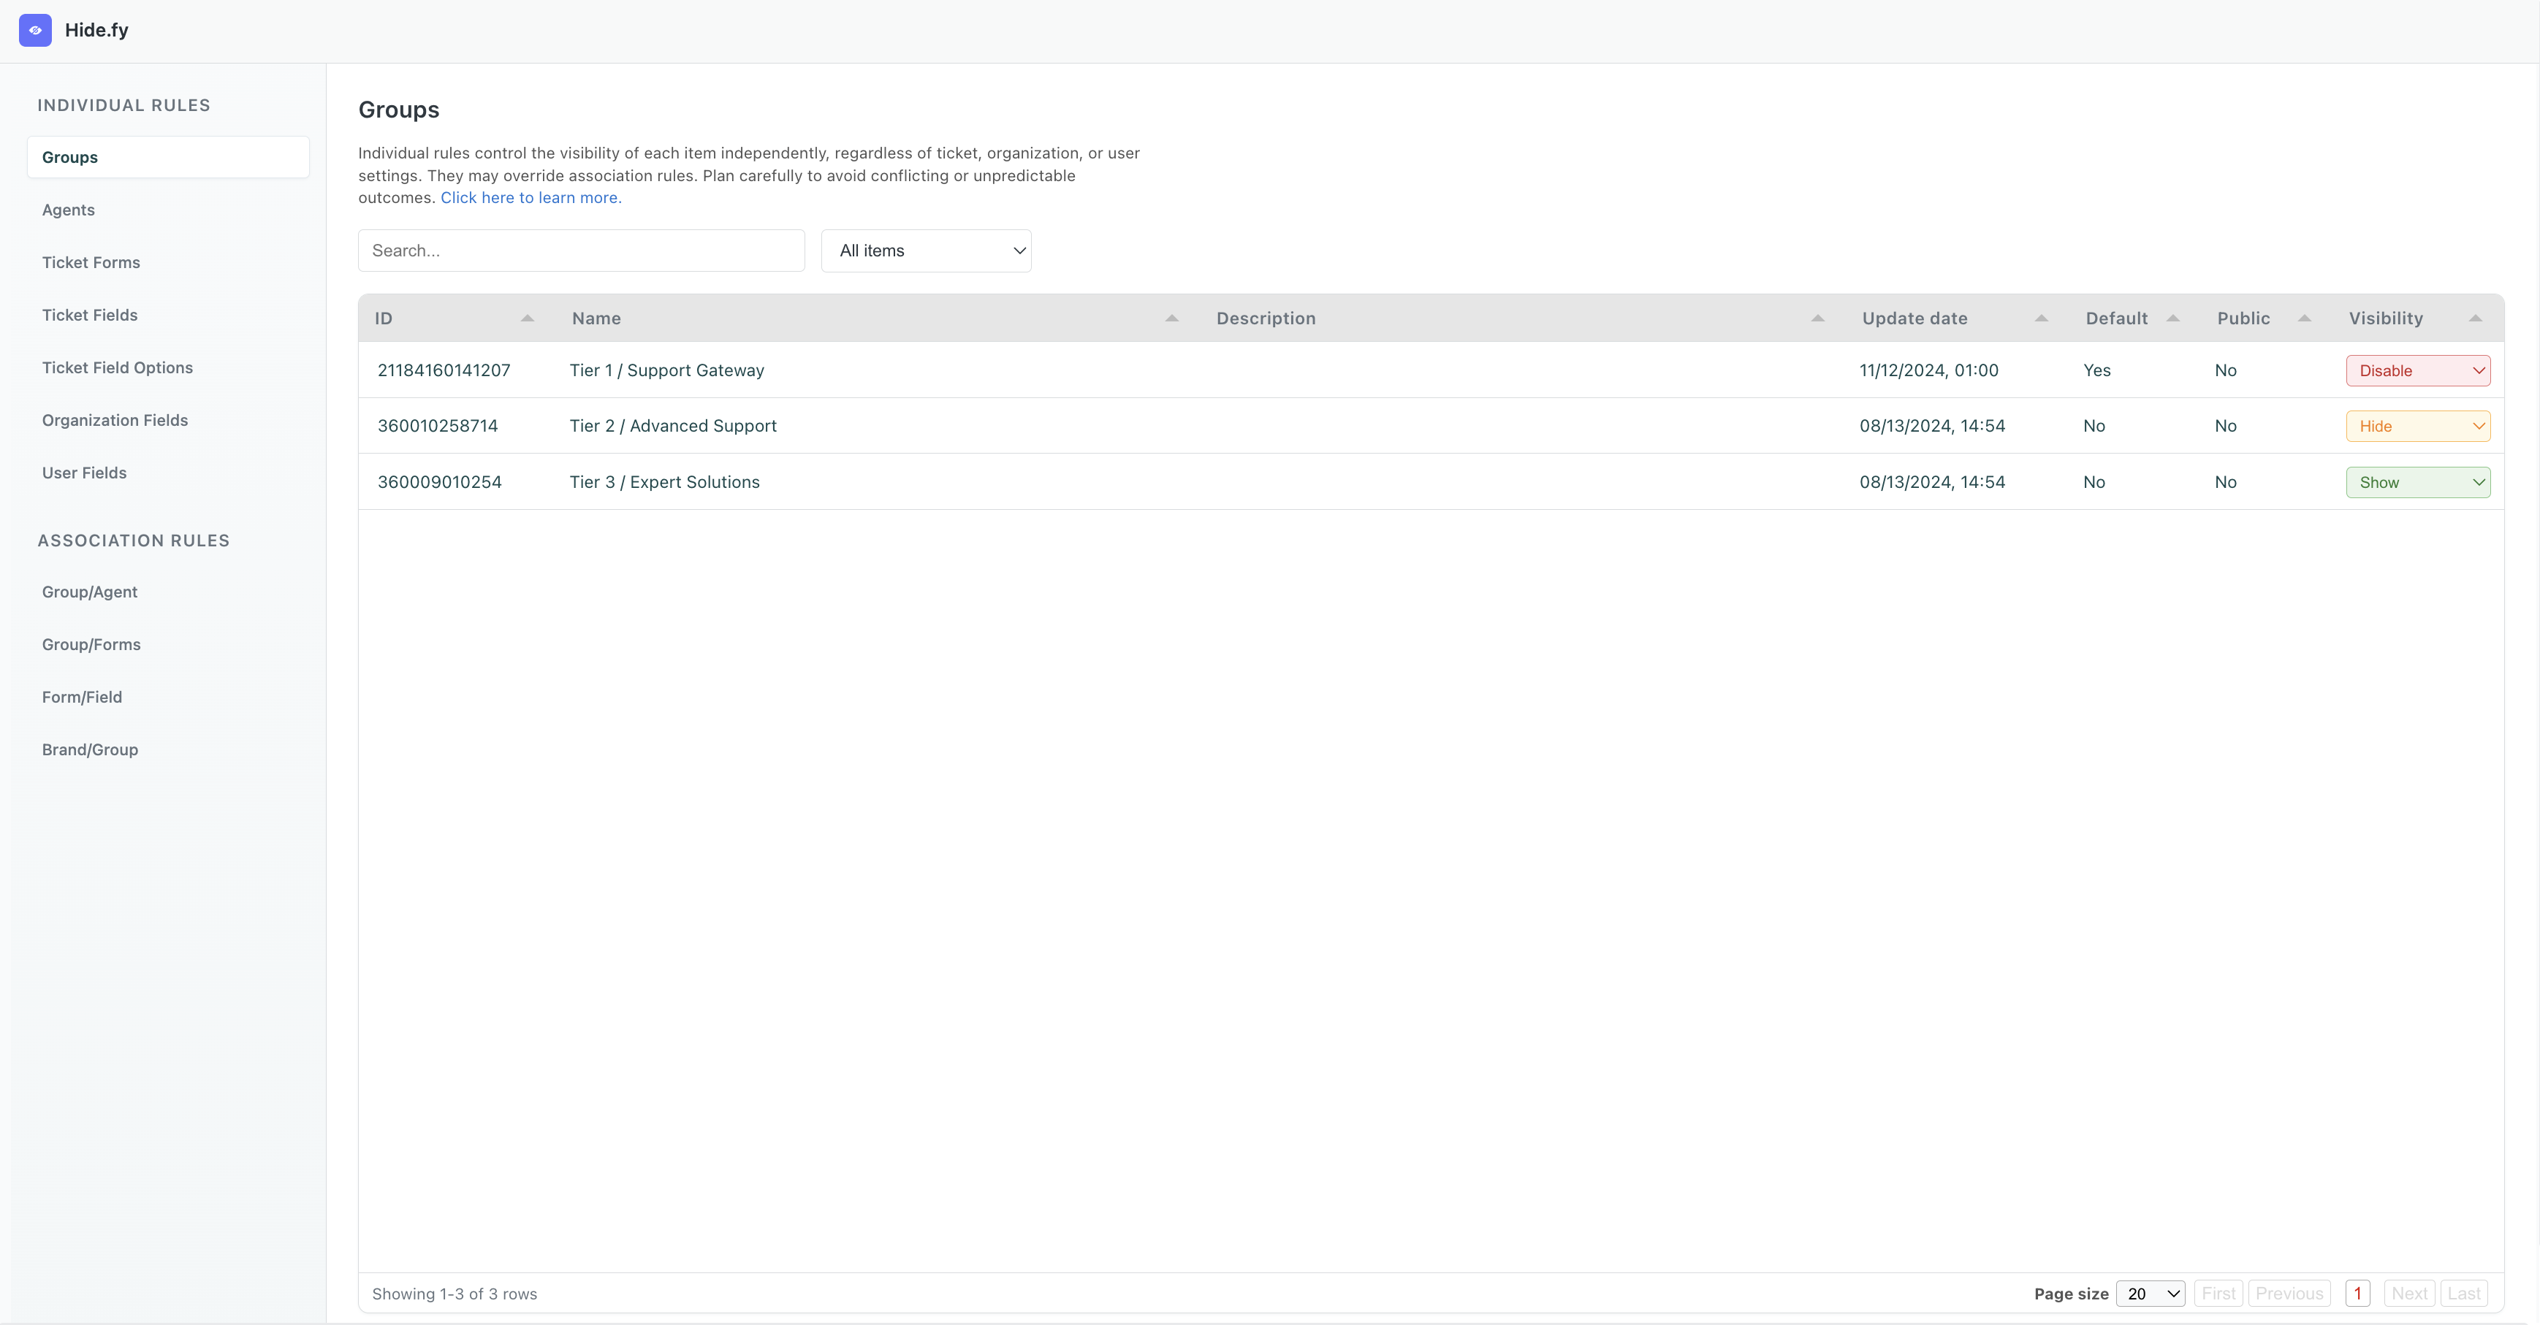Sort table by ID column arrow
This screenshot has height=1325, width=2540.
pyautogui.click(x=528, y=318)
